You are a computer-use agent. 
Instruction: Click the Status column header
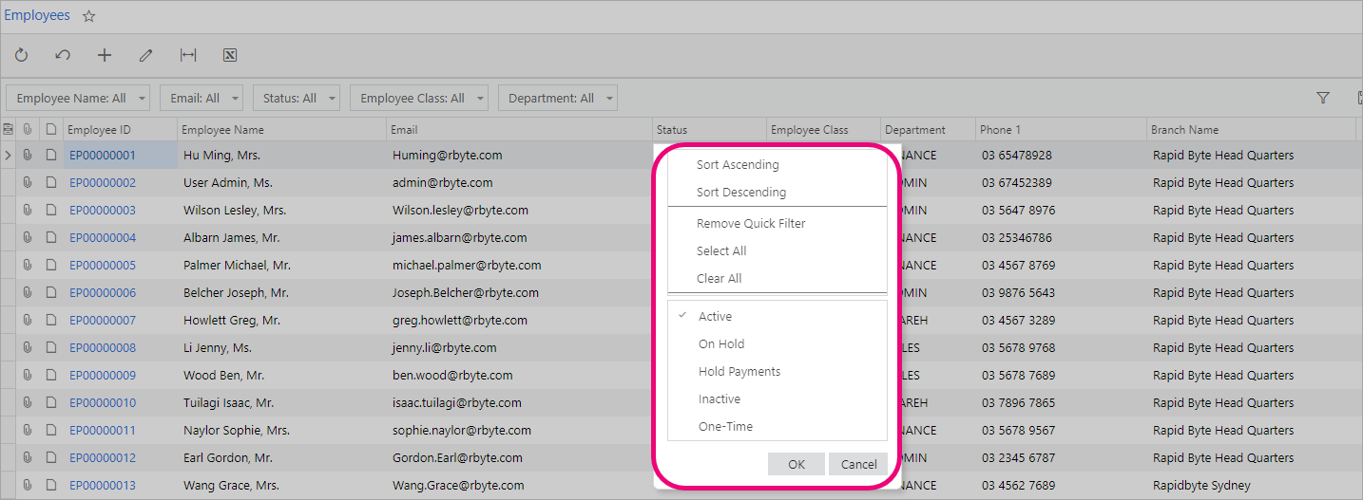pyautogui.click(x=709, y=130)
